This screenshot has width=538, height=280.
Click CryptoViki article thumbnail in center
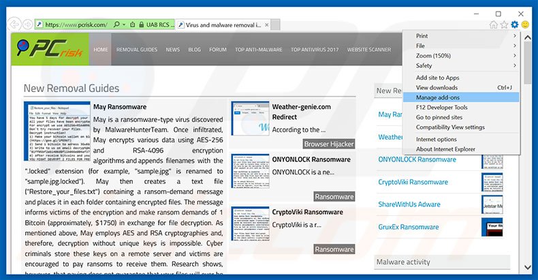(x=250, y=223)
